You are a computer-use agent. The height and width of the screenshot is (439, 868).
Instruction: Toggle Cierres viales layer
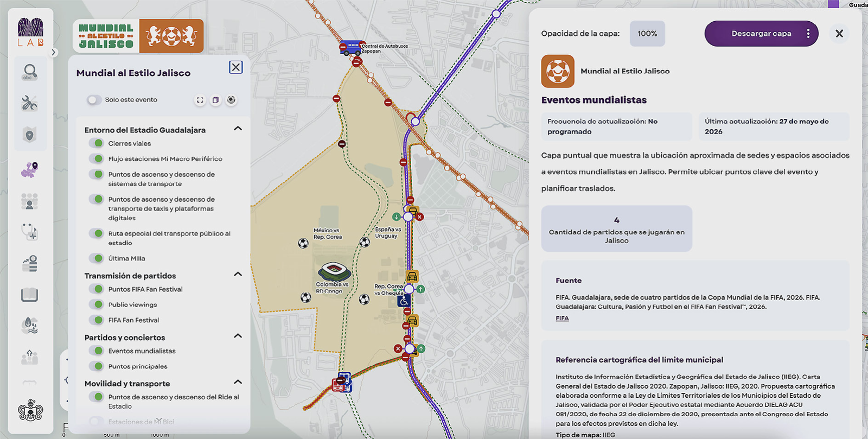[97, 143]
